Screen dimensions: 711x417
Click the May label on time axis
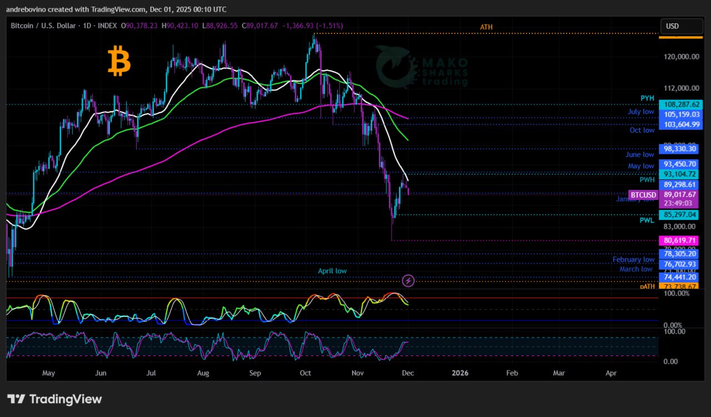48,373
